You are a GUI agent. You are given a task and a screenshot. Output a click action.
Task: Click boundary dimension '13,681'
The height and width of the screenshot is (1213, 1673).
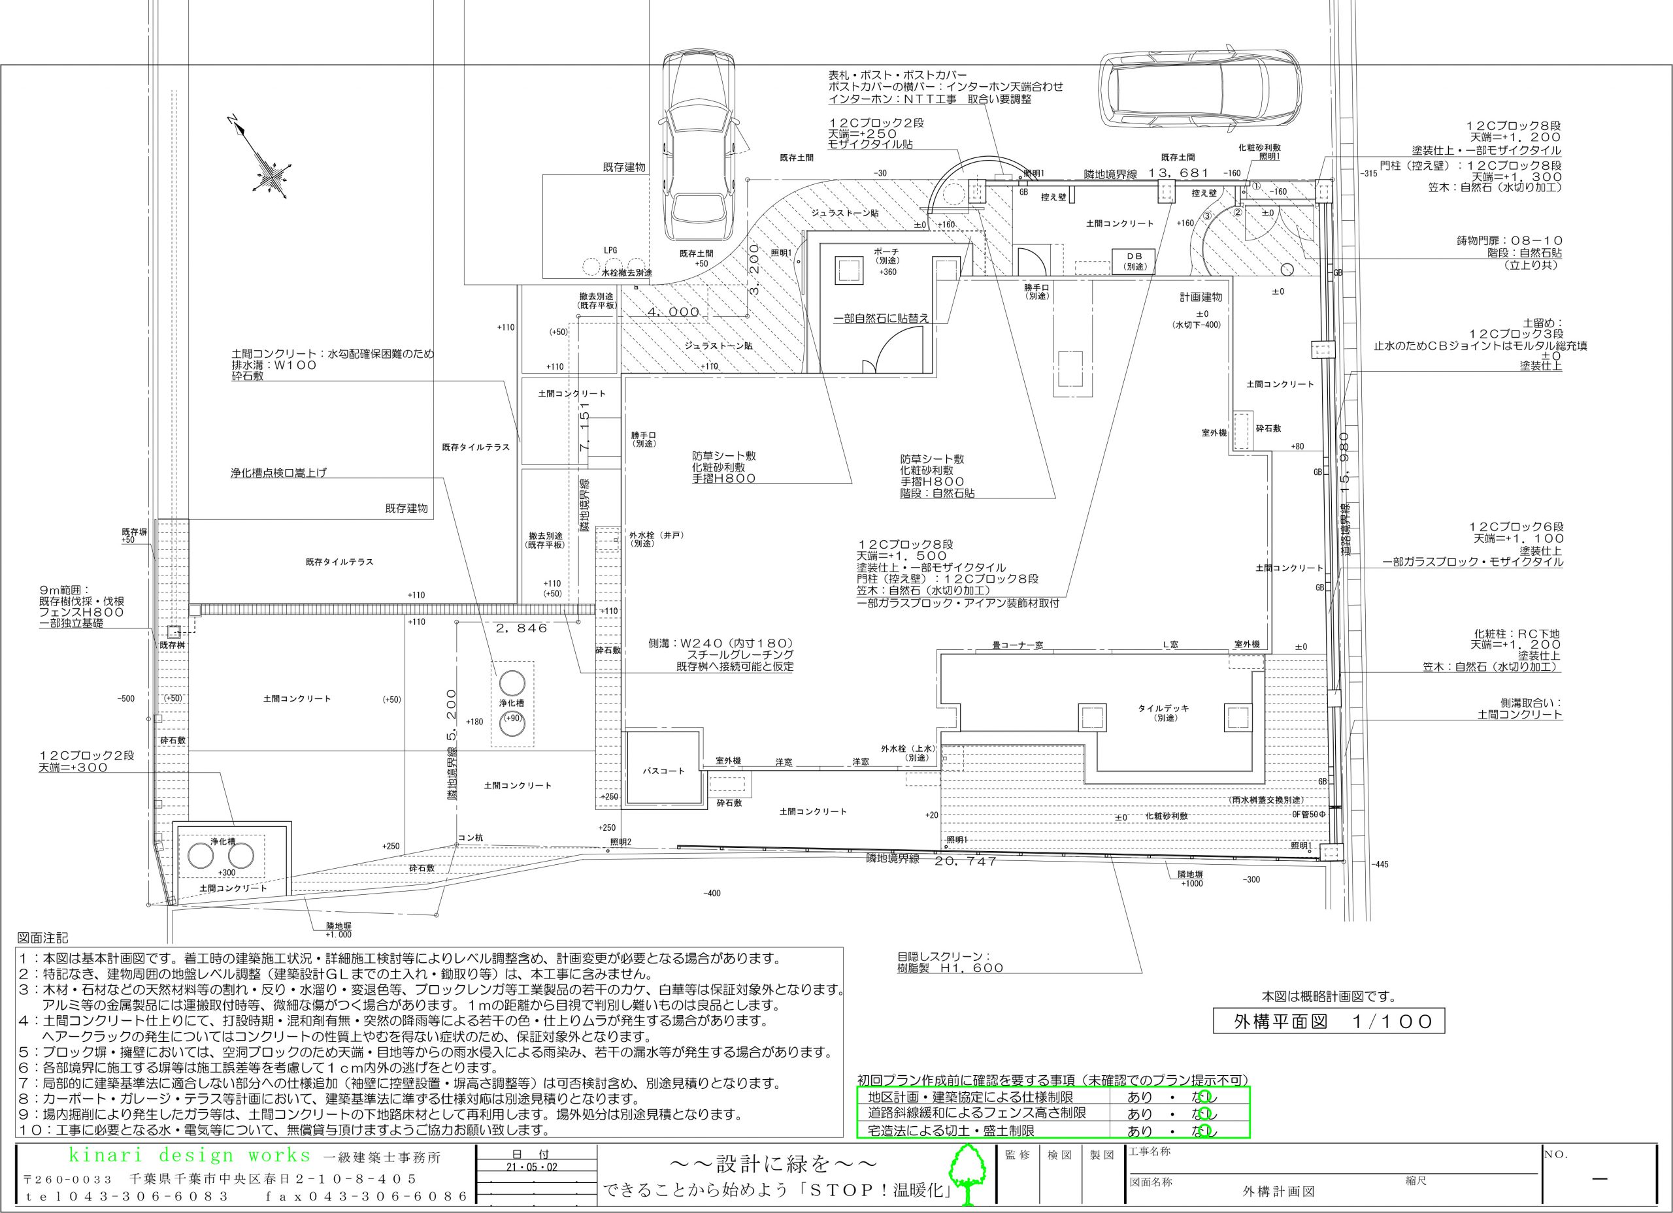1180,173
